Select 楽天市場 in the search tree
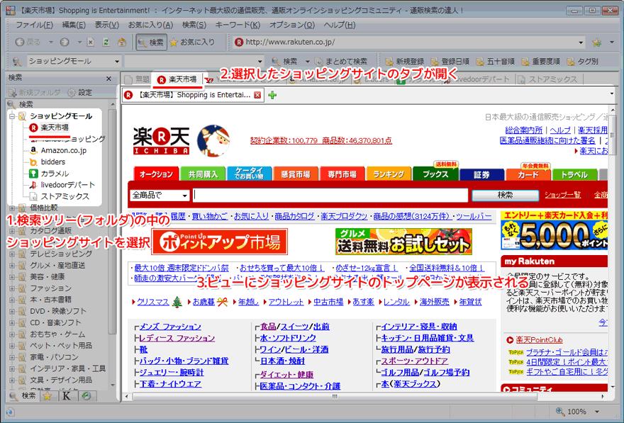Image resolution: width=624 pixels, height=423 pixels. (55, 128)
